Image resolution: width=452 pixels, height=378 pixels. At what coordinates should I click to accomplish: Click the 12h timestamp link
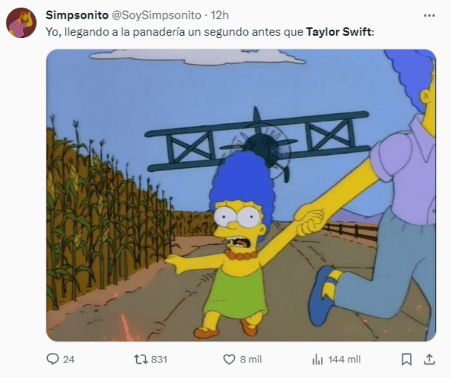click(220, 15)
